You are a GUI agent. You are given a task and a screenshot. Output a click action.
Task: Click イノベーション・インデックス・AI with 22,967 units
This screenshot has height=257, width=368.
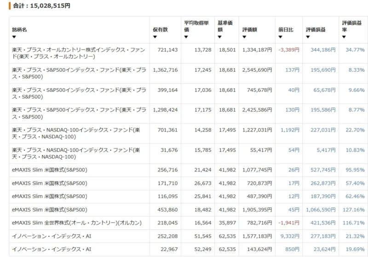pos(52,250)
